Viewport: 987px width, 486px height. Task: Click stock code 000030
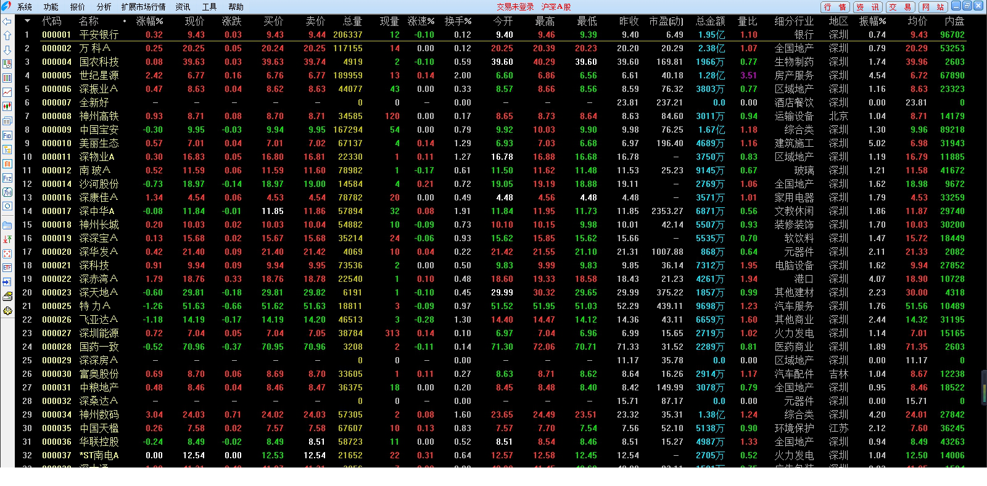pyautogui.click(x=57, y=374)
